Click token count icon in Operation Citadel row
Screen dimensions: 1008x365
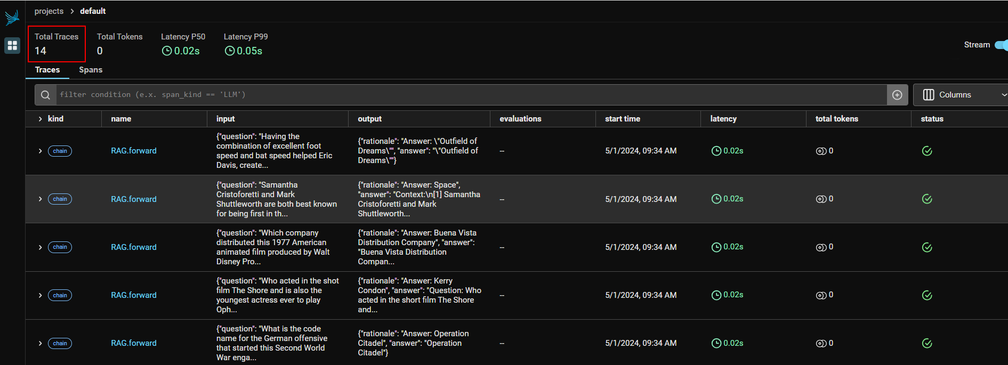[821, 344]
